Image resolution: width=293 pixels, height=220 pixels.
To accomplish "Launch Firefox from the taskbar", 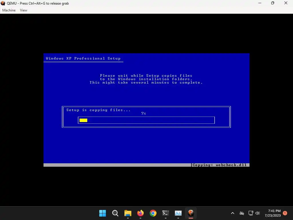I will [x=140, y=213].
